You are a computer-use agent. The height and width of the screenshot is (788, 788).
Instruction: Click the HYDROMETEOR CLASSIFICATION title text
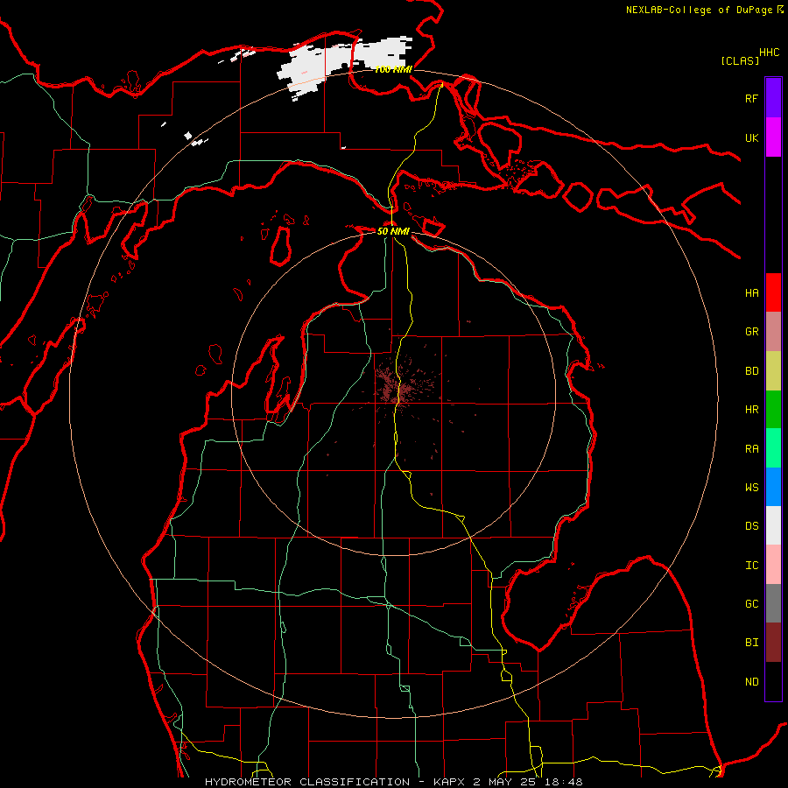tap(307, 782)
